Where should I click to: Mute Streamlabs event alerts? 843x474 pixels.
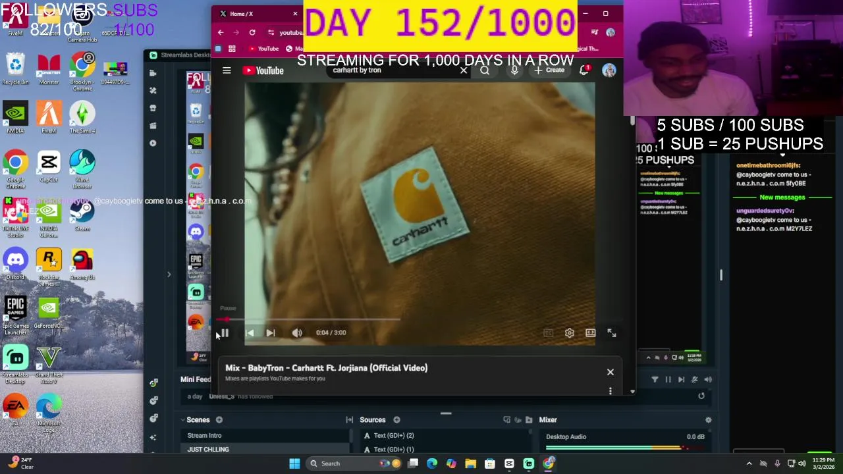point(708,380)
